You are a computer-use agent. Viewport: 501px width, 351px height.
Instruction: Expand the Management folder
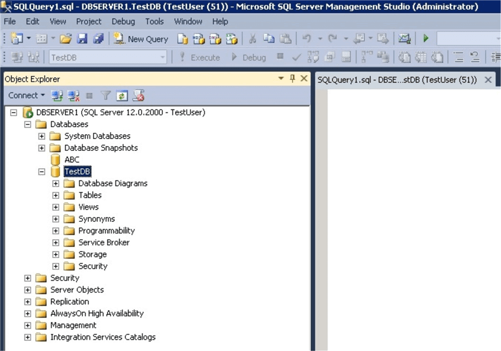click(27, 325)
